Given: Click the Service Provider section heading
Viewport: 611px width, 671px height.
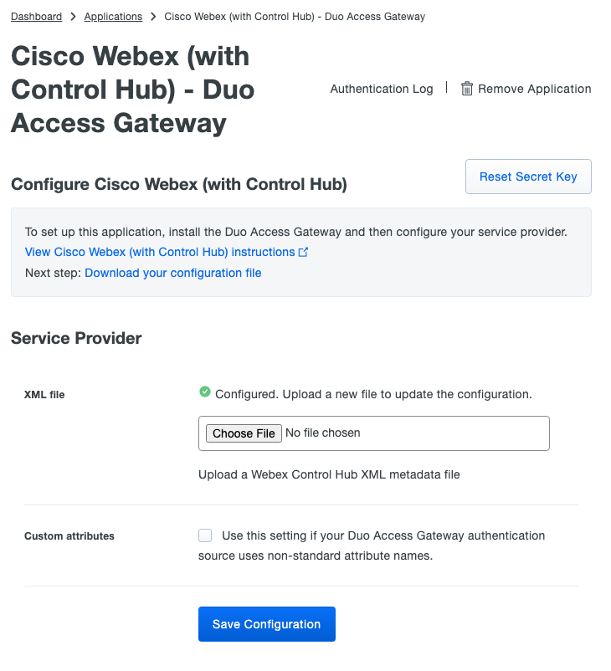Looking at the screenshot, I should click(x=76, y=338).
